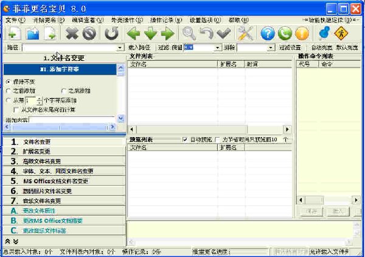Viewport: 365px width, 257px height.
Task: Select category B. 更改MS Office文档摘要
Action: pos(64,220)
